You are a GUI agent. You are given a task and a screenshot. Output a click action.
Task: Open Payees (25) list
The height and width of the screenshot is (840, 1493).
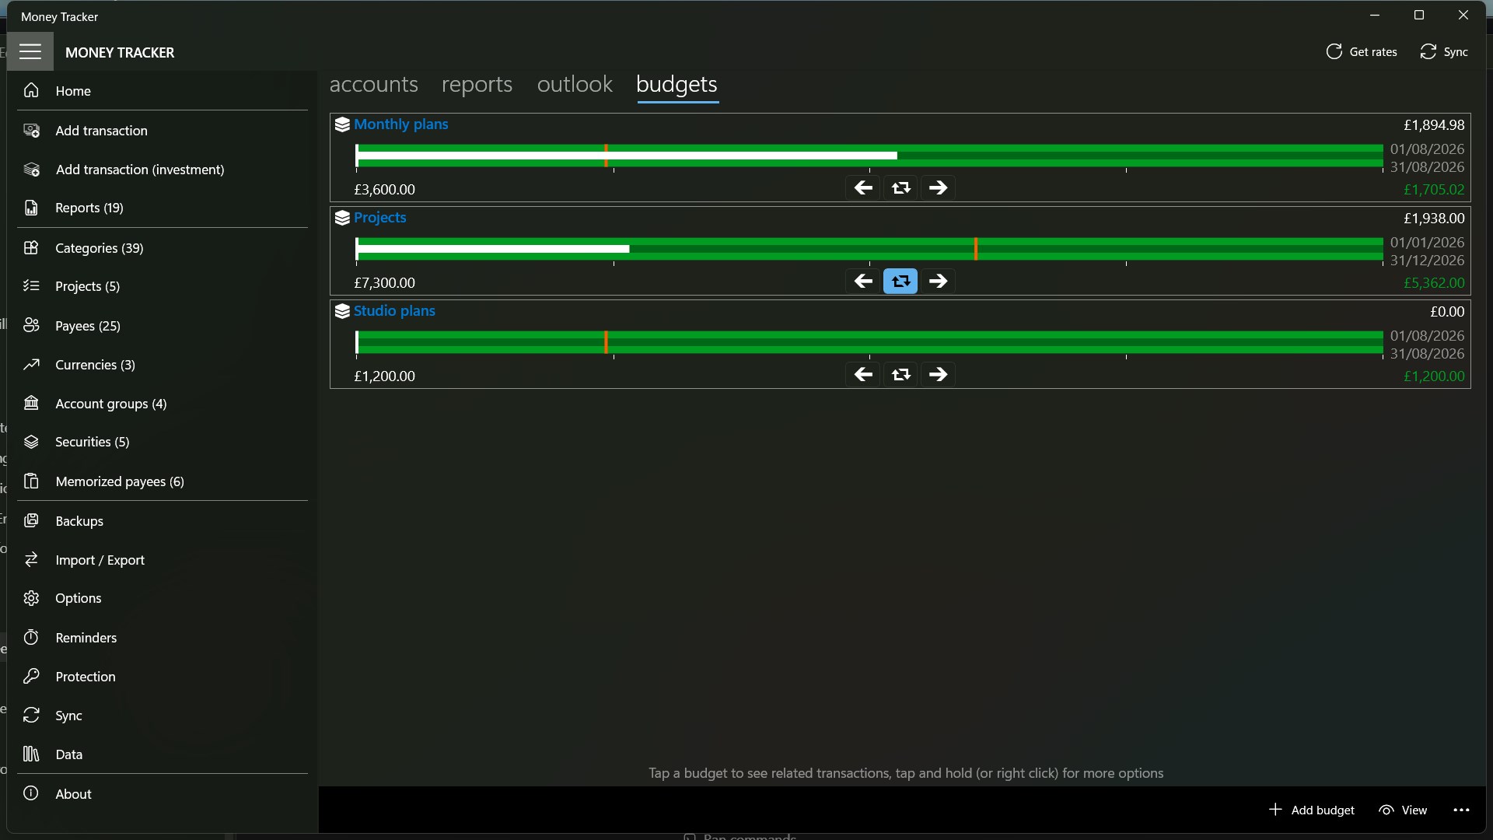163,326
